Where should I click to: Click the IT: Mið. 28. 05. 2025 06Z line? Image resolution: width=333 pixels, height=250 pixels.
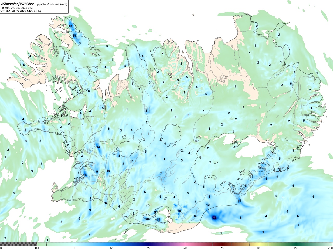point(17,8)
